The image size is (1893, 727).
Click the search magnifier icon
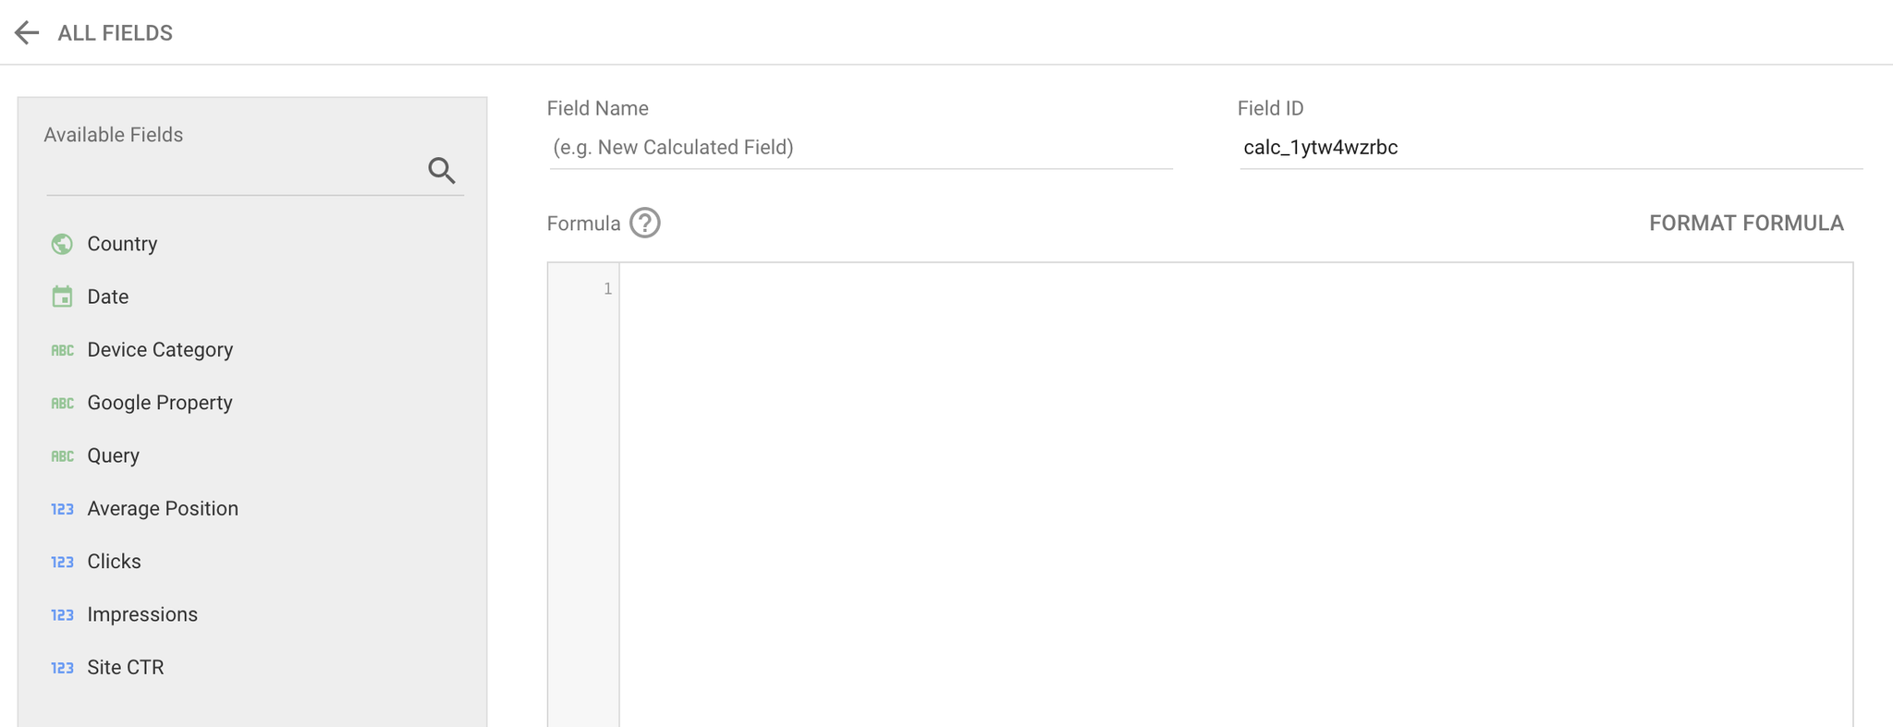coord(442,170)
